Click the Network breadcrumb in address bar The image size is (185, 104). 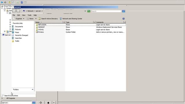[x=31, y=11]
